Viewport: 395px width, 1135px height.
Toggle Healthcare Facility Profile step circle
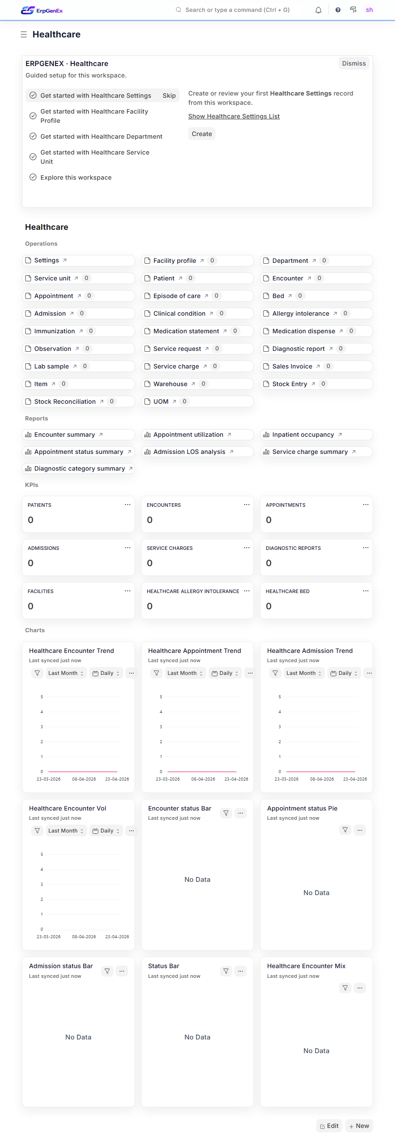[x=33, y=116]
